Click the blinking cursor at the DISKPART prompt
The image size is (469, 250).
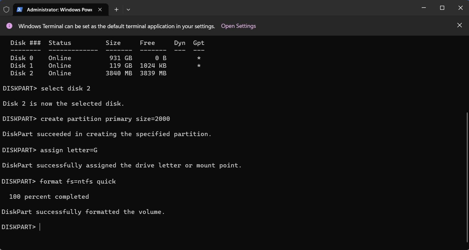(x=40, y=227)
